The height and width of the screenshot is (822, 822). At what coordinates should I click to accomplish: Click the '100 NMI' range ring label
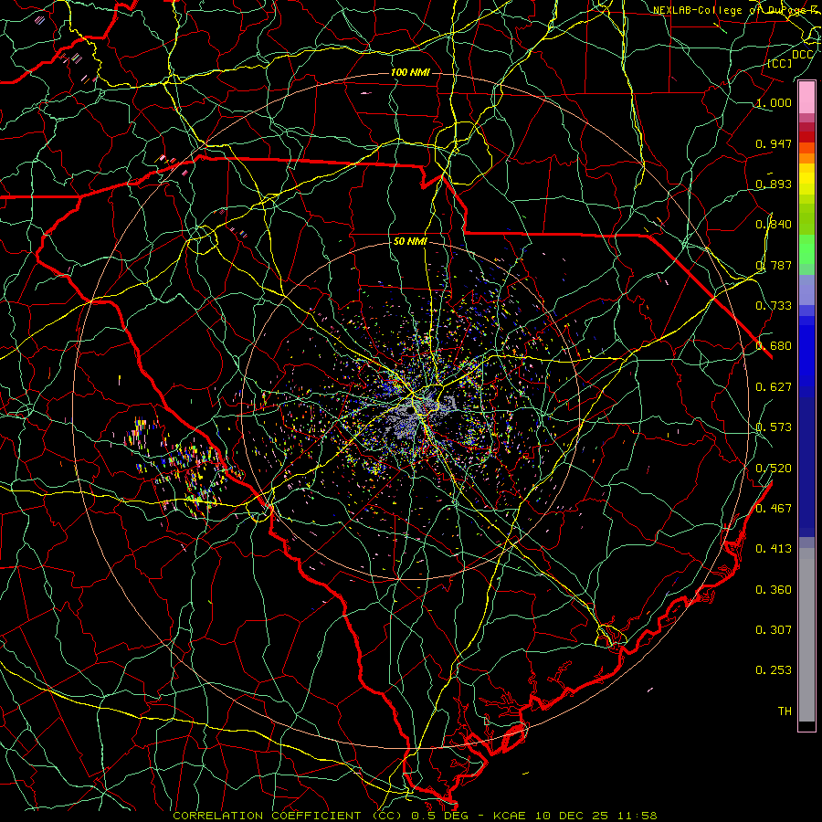[410, 72]
